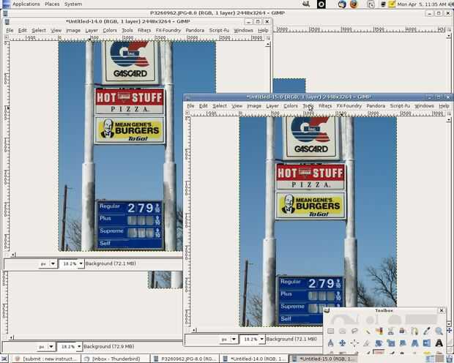Switch to P3260962.JPG-8.0 taskbar button
The height and width of the screenshot is (363, 454).
point(185,359)
